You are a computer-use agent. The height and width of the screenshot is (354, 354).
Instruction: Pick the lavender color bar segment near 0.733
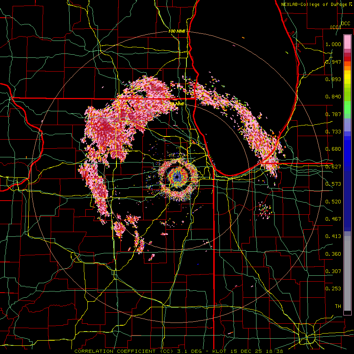[x=347, y=125]
